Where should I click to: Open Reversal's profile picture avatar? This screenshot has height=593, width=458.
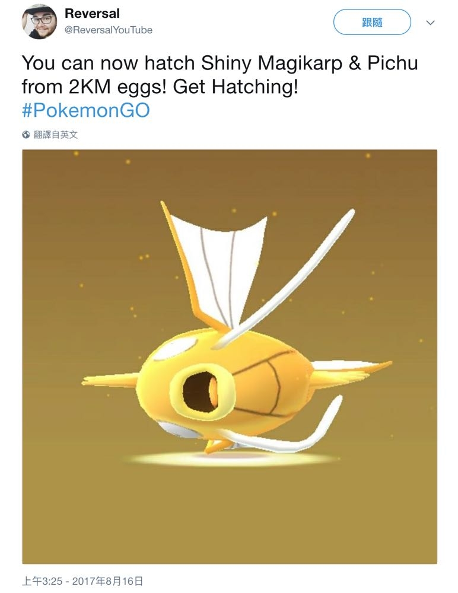point(39,21)
